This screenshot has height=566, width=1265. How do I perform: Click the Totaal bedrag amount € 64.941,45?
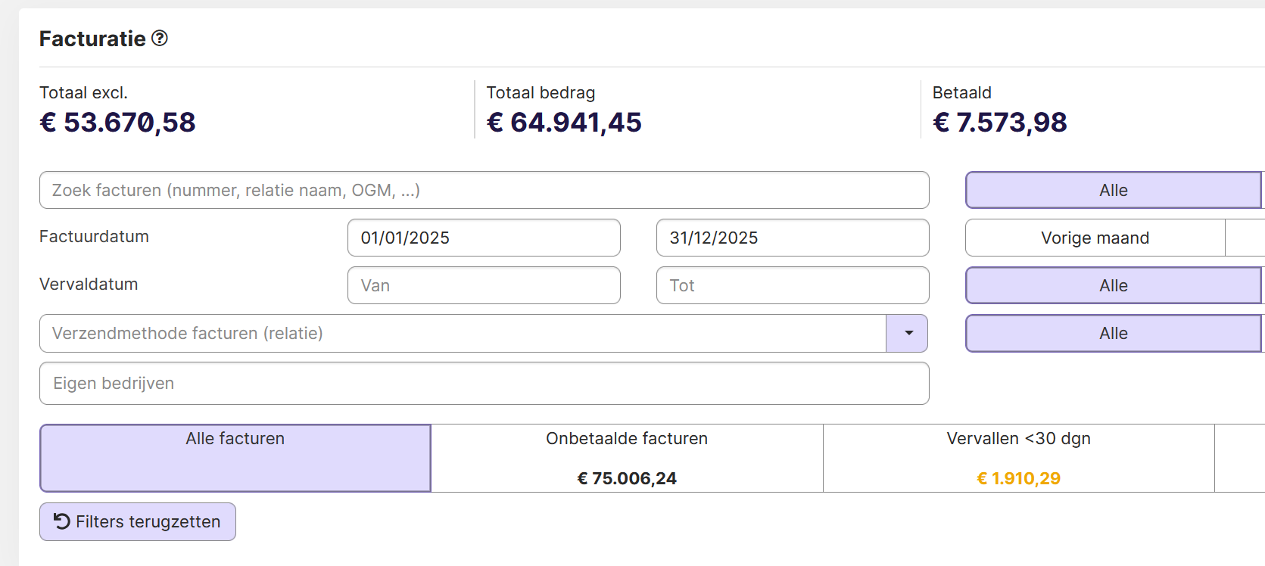[x=564, y=122]
